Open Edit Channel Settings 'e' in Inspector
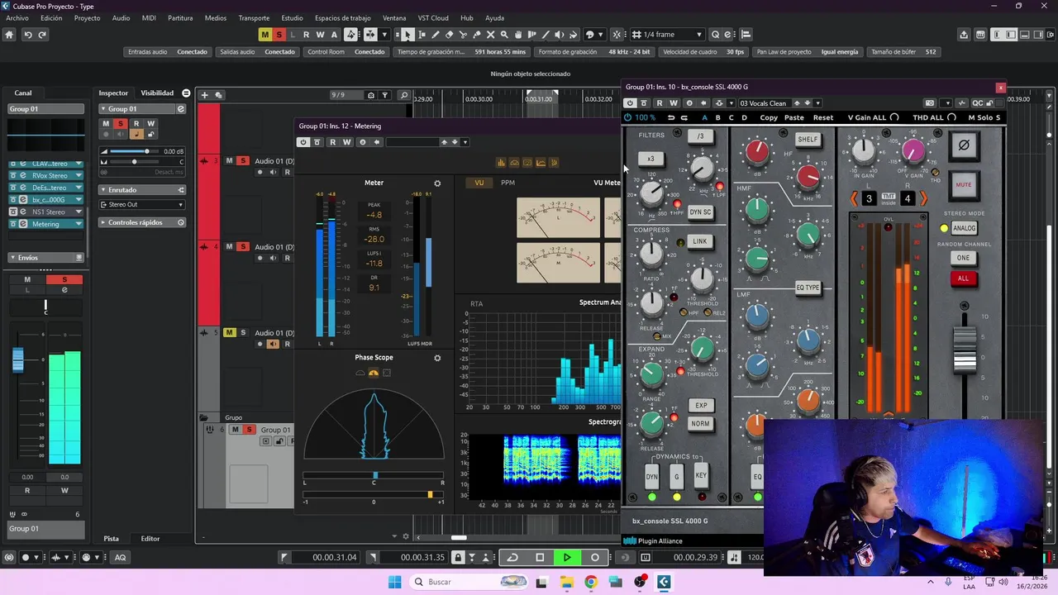Image resolution: width=1058 pixels, height=595 pixels. [x=181, y=109]
